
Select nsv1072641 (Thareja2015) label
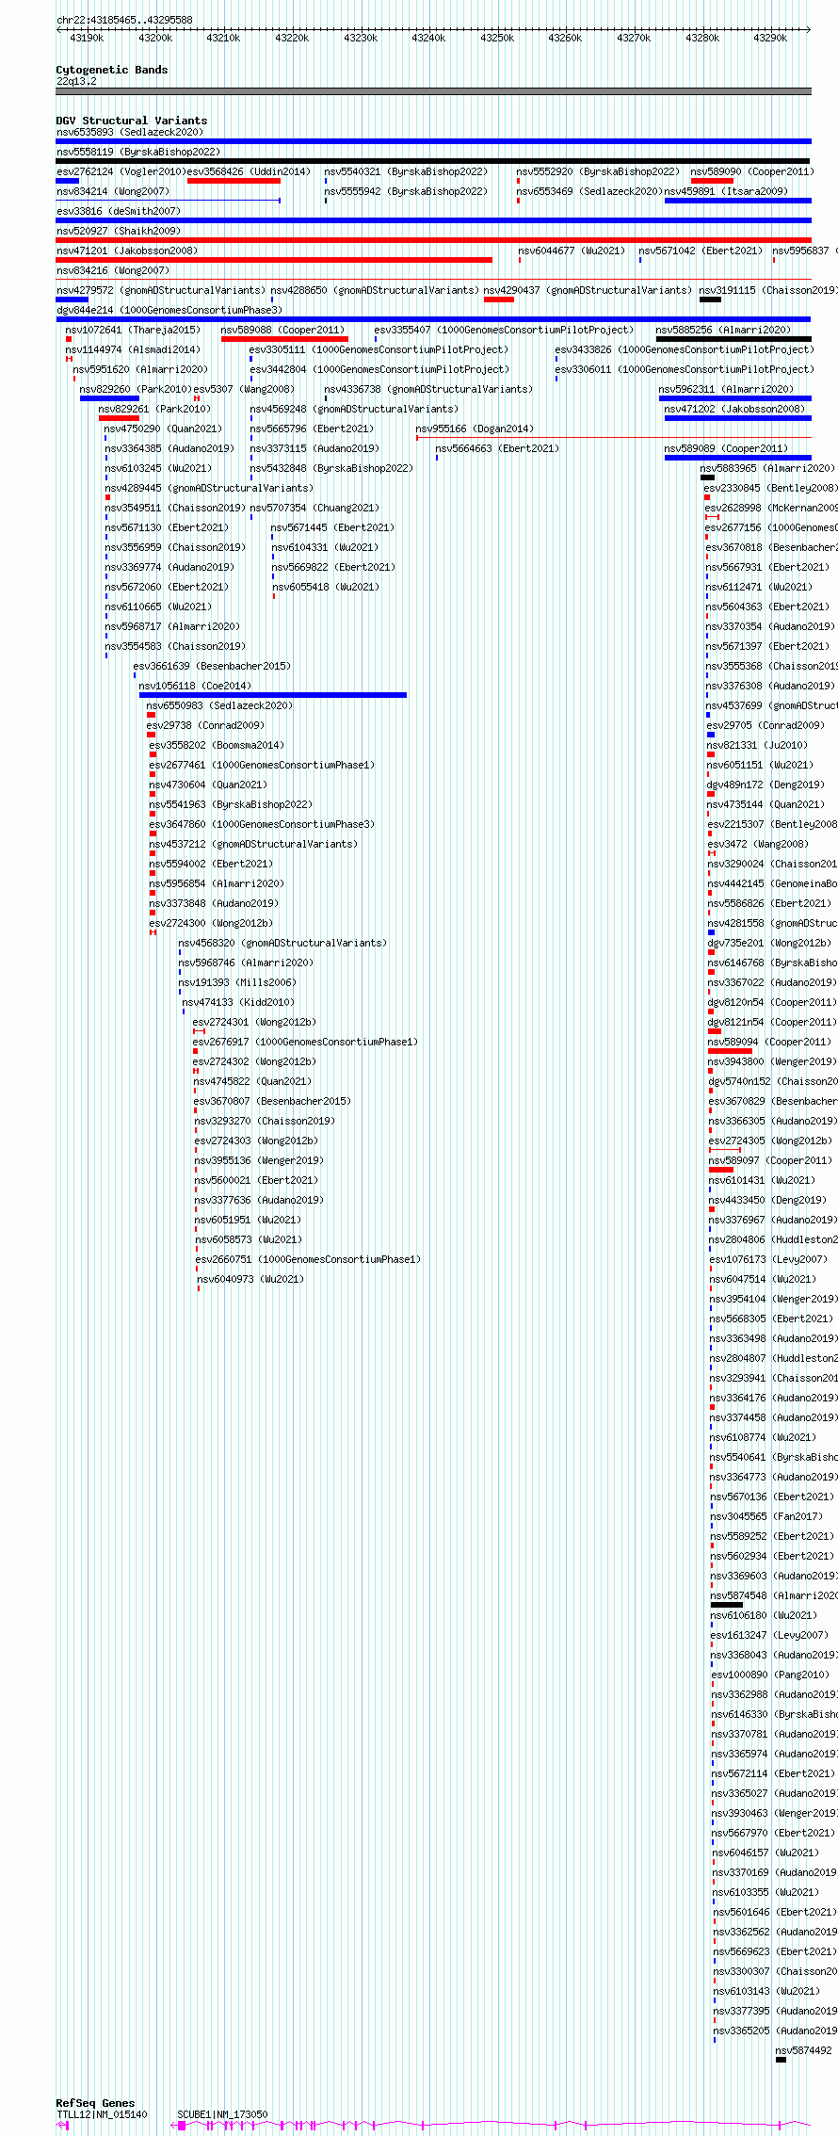pos(133,330)
